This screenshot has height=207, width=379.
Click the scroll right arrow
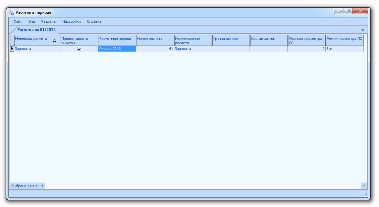[364, 186]
